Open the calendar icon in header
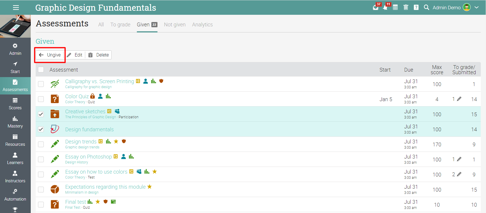The image size is (486, 213). pyautogui.click(x=395, y=8)
